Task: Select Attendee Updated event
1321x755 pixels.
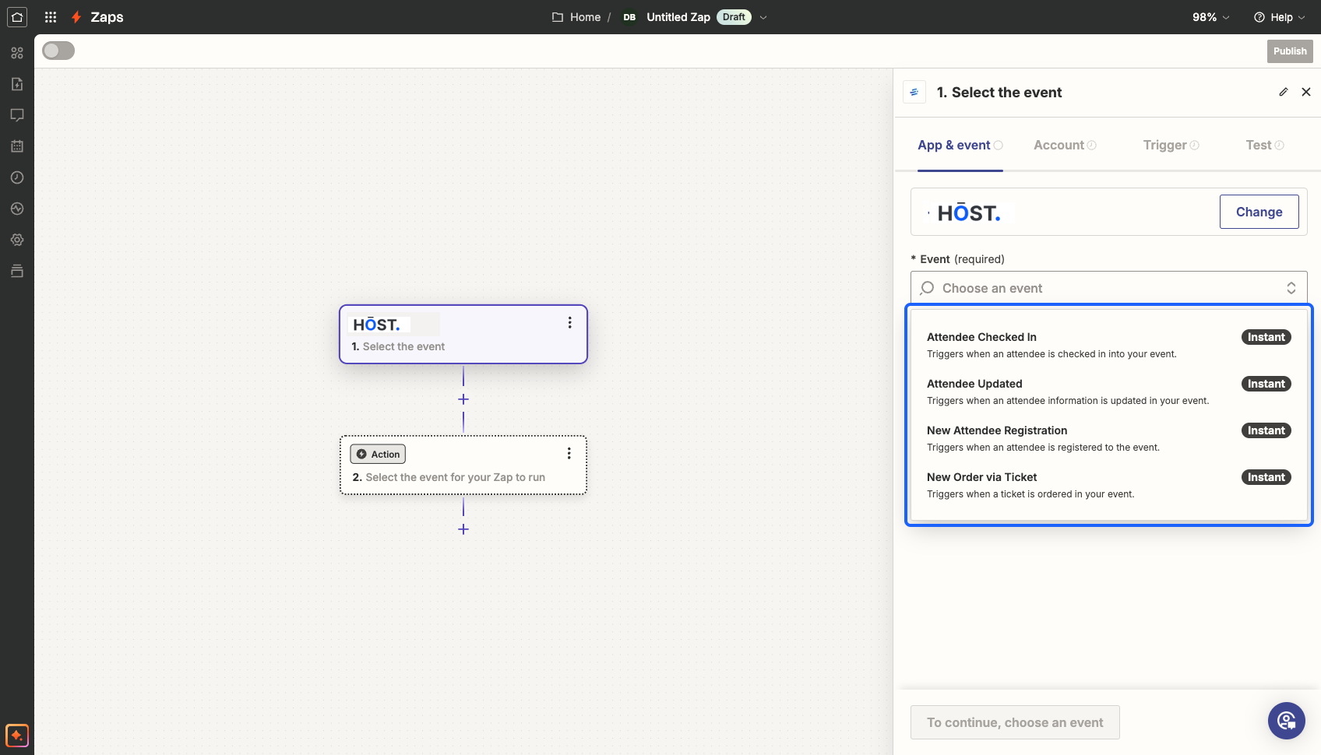Action: (1108, 392)
